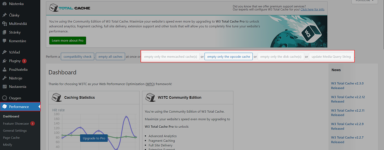Click the Používatelia user icon
384x150 pixels.
coord(4,69)
